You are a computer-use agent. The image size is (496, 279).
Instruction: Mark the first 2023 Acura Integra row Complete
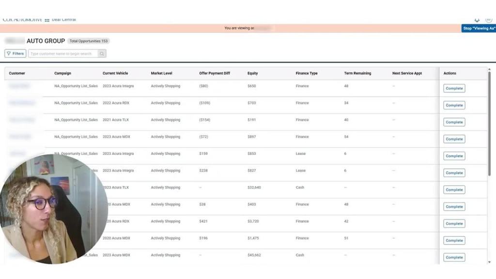pyautogui.click(x=454, y=88)
